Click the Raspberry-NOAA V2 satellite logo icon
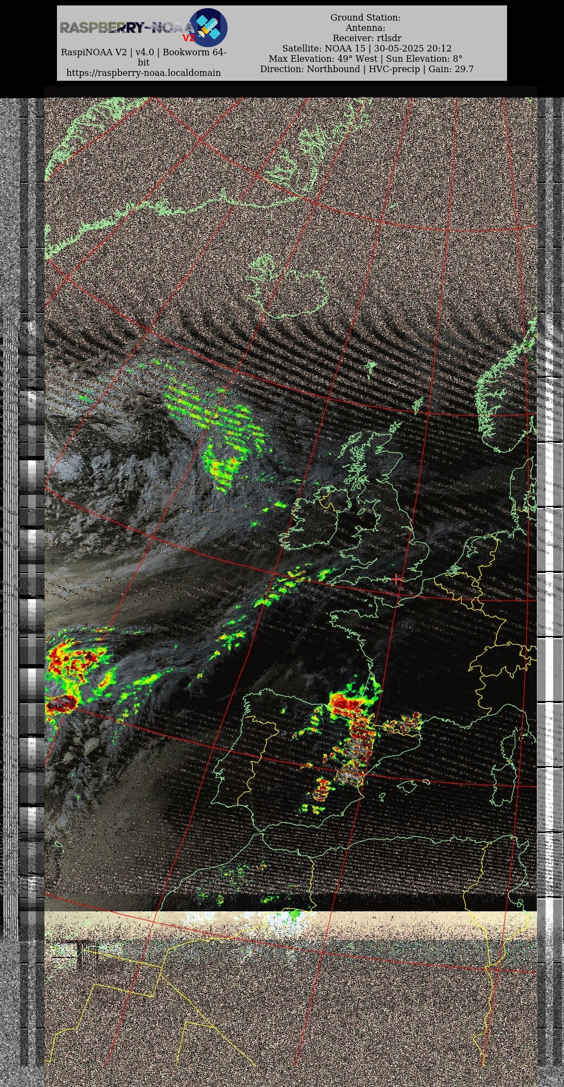The width and height of the screenshot is (564, 1087). [208, 27]
